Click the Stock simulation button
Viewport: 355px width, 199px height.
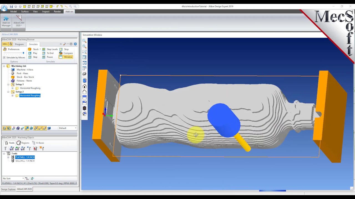tap(33, 49)
